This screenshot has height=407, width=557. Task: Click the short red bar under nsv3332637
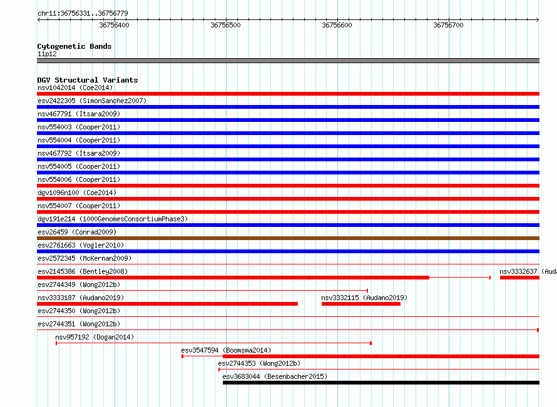519,278
